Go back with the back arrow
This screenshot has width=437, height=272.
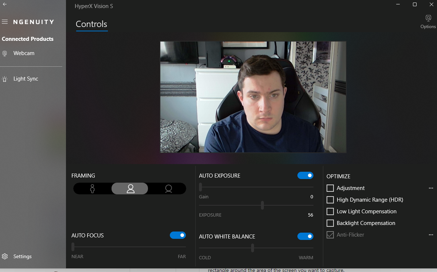pos(4,4)
